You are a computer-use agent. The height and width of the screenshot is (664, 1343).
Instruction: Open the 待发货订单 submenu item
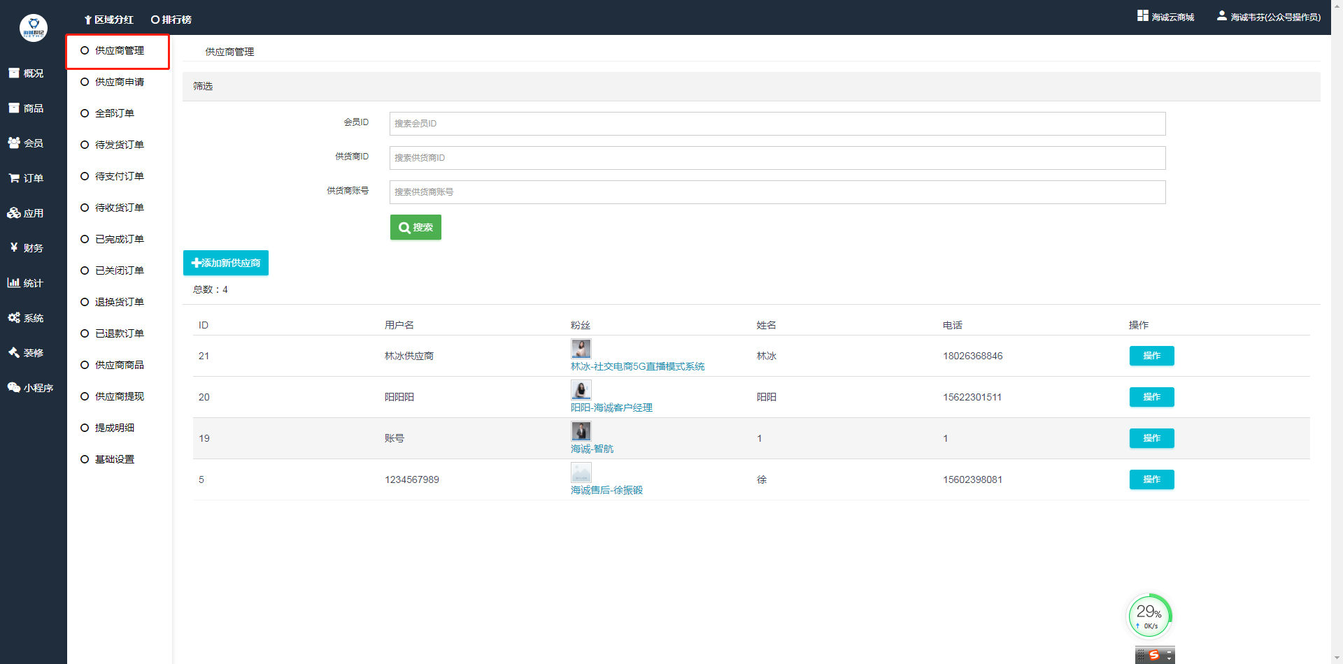[x=119, y=145]
